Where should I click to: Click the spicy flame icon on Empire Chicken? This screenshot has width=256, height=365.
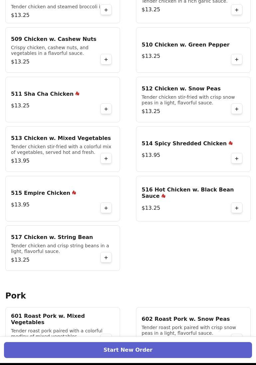(74, 193)
